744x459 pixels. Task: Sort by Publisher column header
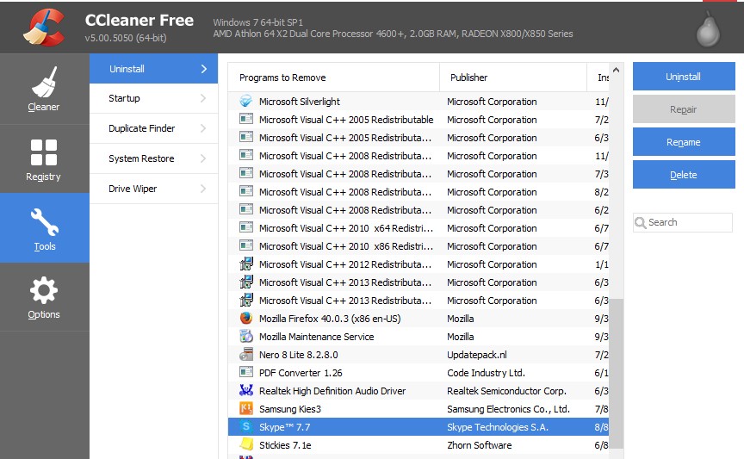[512, 78]
